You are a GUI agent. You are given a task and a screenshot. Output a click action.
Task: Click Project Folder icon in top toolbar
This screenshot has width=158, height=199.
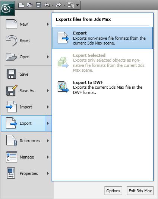(x=71, y=5)
